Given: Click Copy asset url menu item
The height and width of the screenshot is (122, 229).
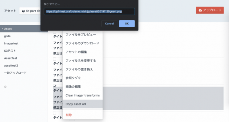Looking at the screenshot, I should tap(76, 104).
